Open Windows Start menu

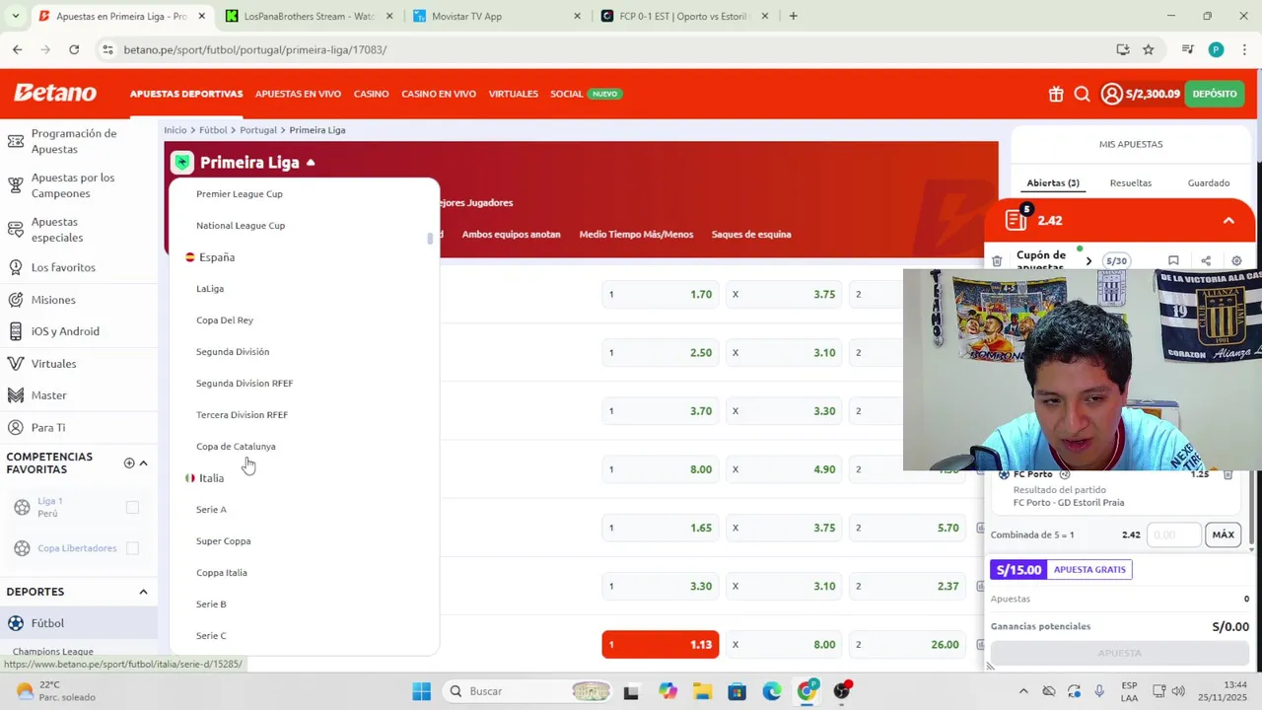(x=421, y=691)
